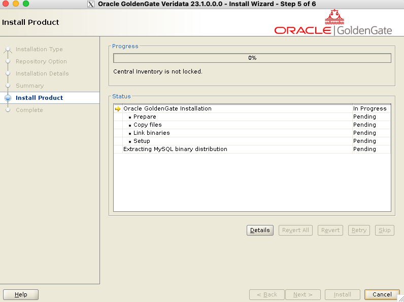Open the Details button
Viewport: 404px width, 302px height.
(260, 230)
